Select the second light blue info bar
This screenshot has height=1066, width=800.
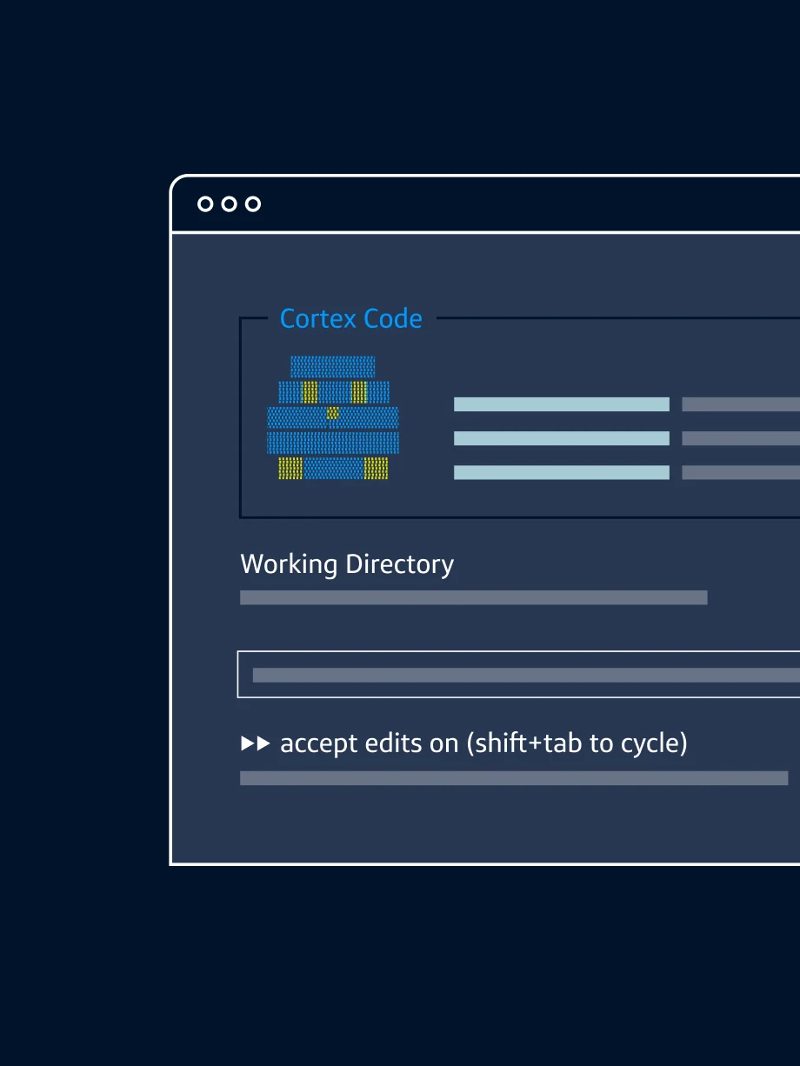[x=562, y=438]
